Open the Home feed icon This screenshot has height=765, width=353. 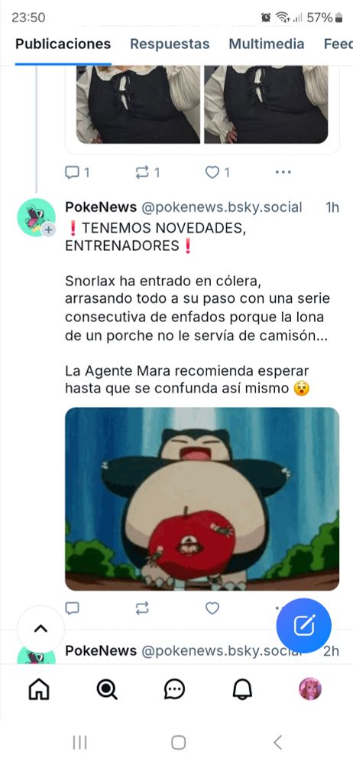[39, 689]
